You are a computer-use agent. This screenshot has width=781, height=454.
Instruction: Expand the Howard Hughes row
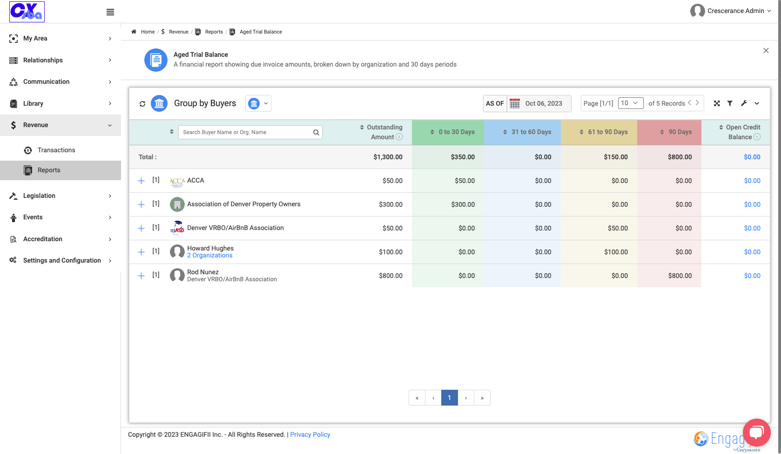point(141,252)
